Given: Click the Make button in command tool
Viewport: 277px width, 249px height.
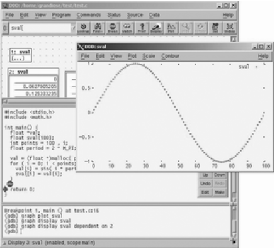Looking at the screenshot, I should click(x=220, y=192).
